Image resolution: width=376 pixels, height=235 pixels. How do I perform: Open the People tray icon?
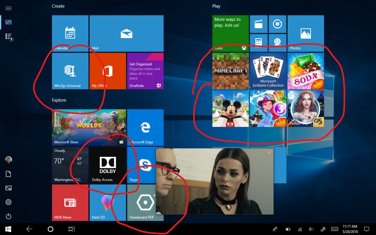(x=275, y=229)
